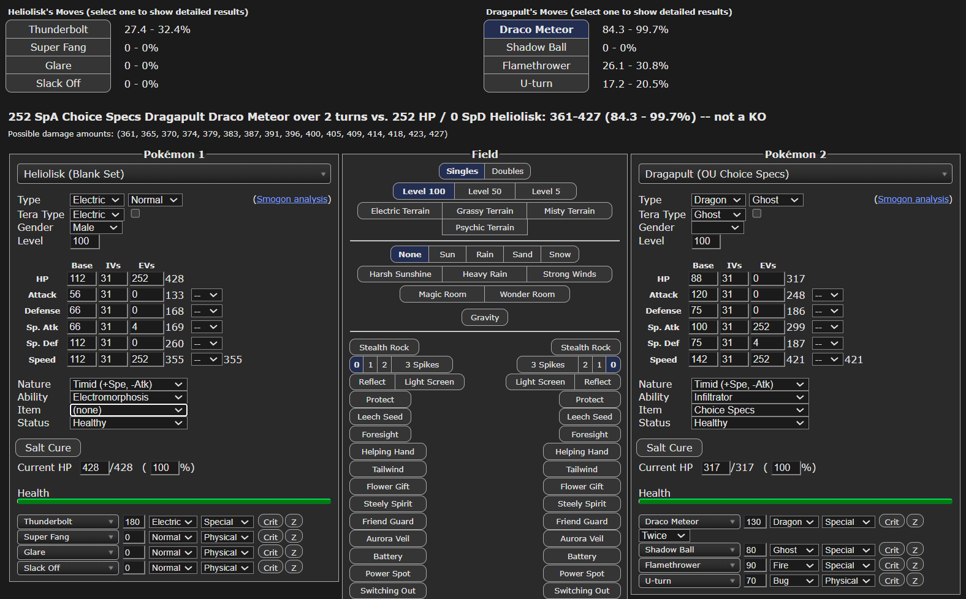
Task: Open Dragapult (OU Choice Specs) set selector
Action: (795, 174)
